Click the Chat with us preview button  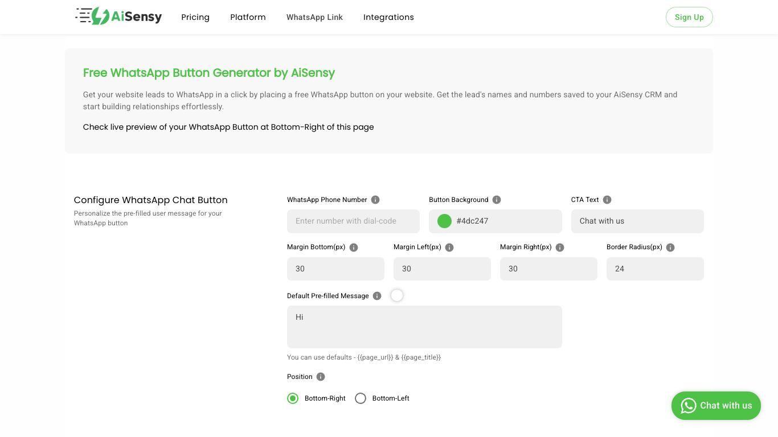[716, 406]
